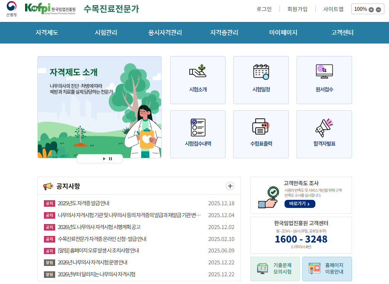Open the 2025년도 자격증 발급 안내 notice
The height and width of the screenshot is (284, 389).
coord(84,203)
